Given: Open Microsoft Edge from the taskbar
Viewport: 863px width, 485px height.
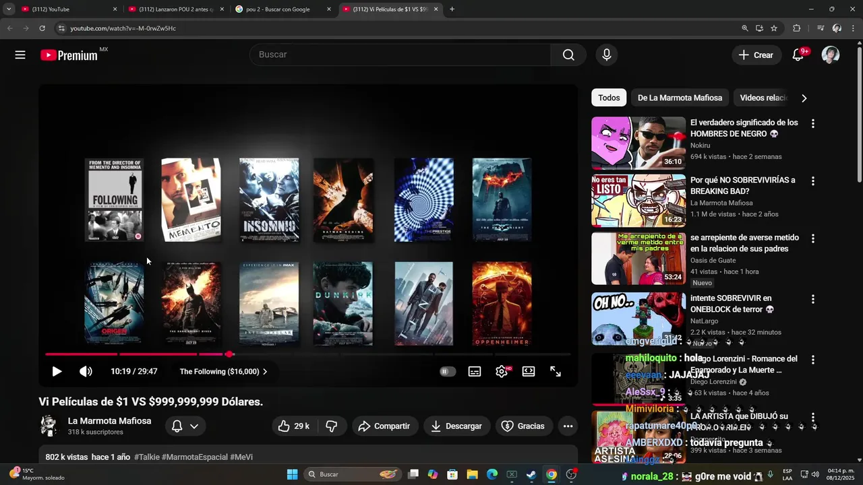Looking at the screenshot, I should 492,474.
